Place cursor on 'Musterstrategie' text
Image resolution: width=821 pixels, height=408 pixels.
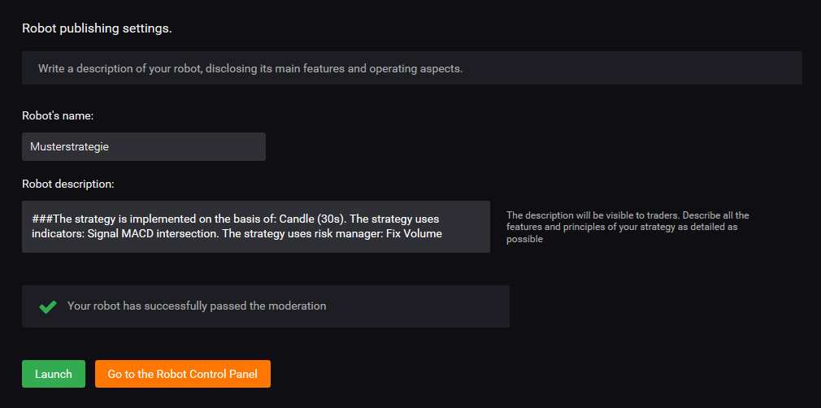point(69,147)
